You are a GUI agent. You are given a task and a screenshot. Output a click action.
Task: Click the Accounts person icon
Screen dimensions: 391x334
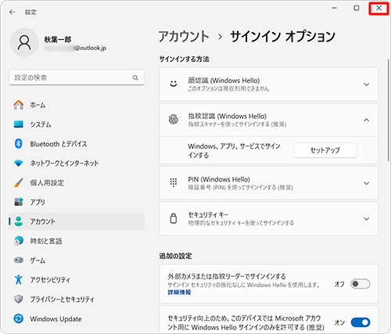pyautogui.click(x=19, y=221)
